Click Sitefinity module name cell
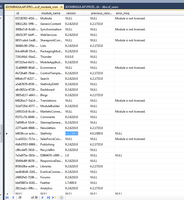Image resolution: width=184 pixels, height=200 pixels. 52,133
